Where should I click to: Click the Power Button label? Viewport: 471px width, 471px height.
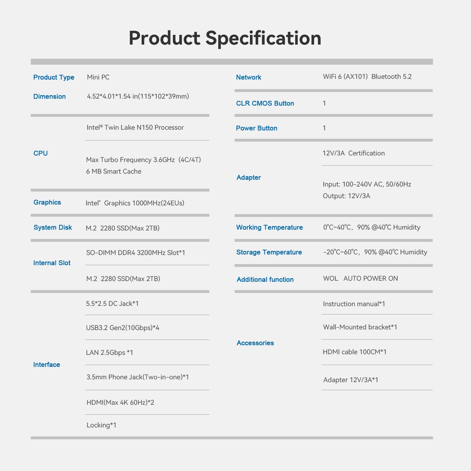[x=257, y=128]
